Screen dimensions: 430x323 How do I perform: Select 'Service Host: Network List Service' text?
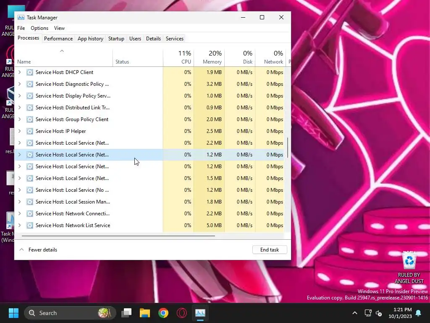[x=73, y=225]
